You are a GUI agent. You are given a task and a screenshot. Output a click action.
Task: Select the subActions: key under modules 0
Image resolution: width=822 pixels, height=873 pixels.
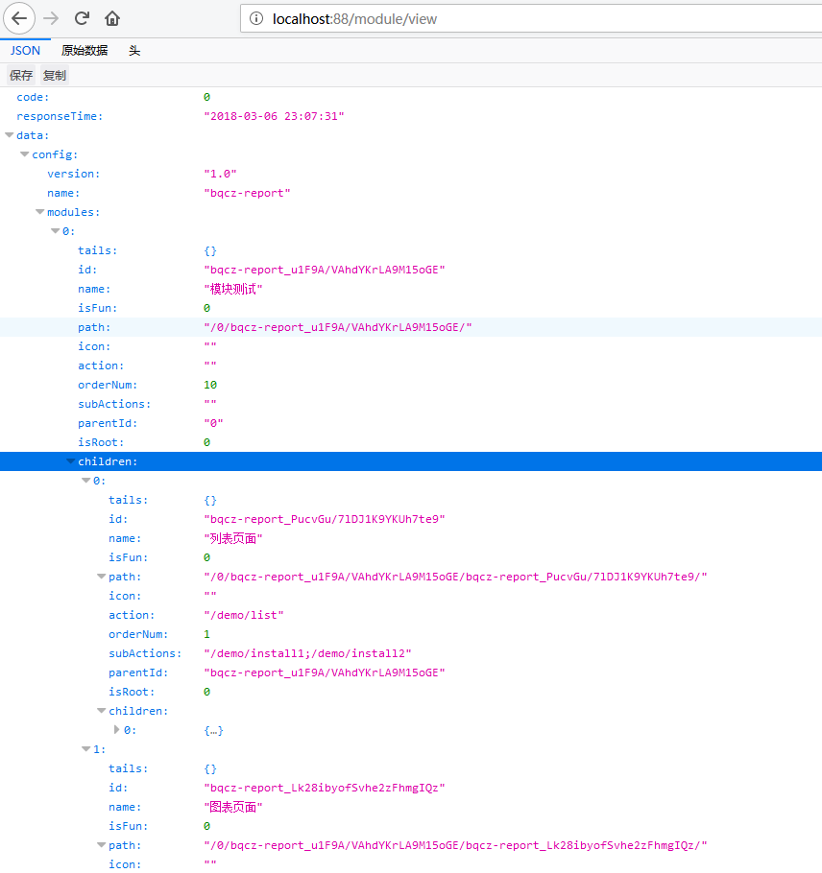[114, 404]
